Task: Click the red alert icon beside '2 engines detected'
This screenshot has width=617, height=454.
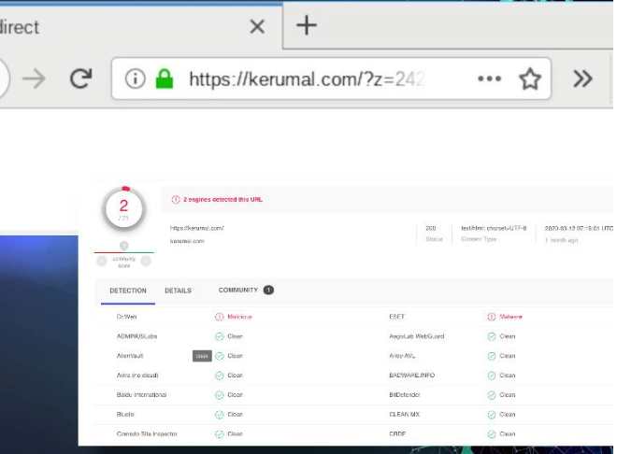Action: (175, 200)
